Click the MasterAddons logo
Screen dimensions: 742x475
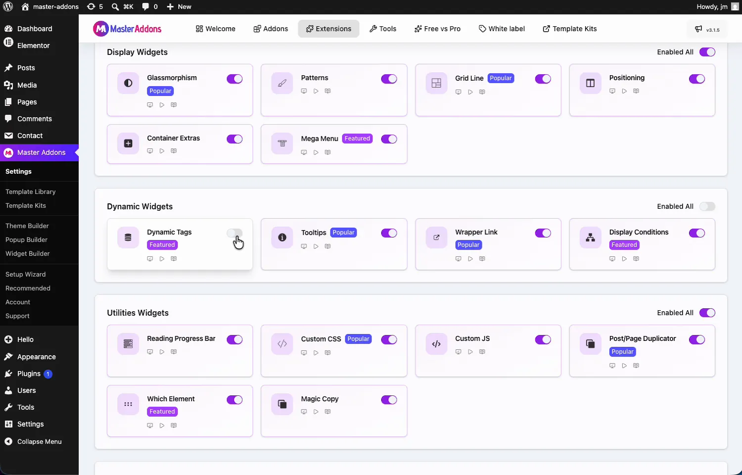(x=127, y=29)
